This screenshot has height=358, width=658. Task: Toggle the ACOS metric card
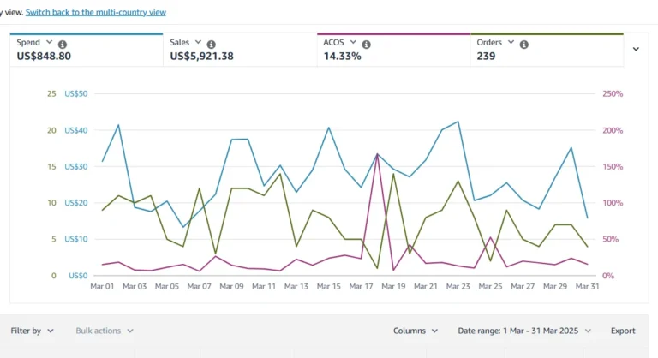[393, 50]
